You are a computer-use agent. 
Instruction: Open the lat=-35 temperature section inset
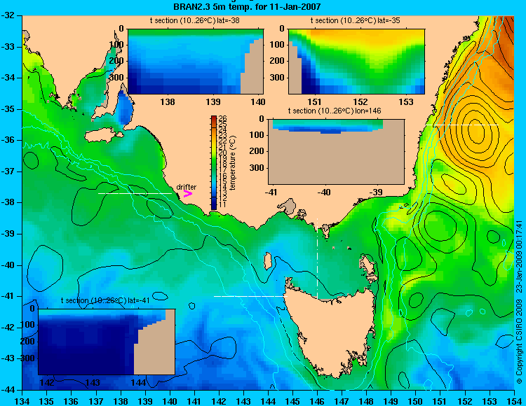click(x=356, y=62)
